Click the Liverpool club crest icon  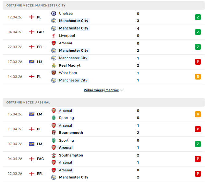coord(54,36)
